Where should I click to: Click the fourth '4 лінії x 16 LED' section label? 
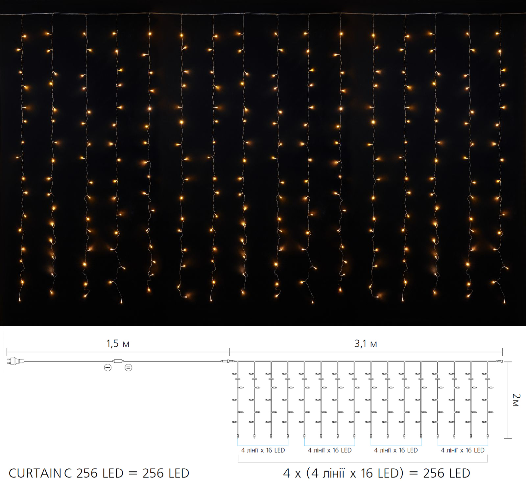[x=463, y=450]
